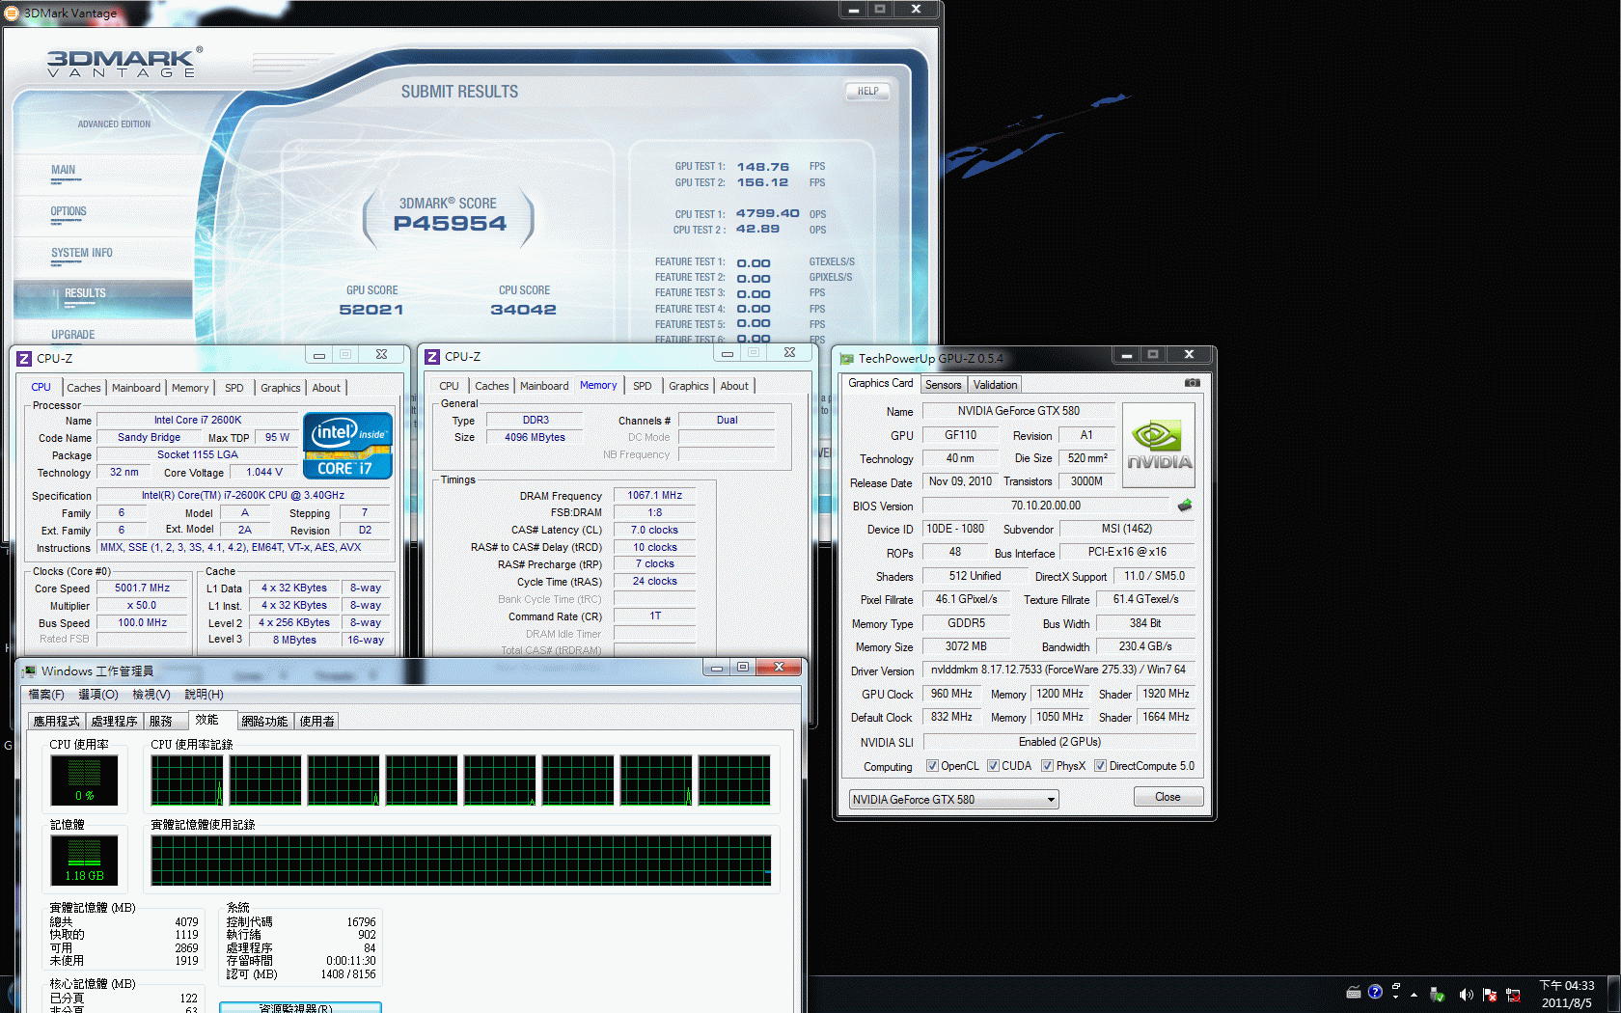Click the first CPU core history graph
1621x1013 pixels.
coord(187,780)
